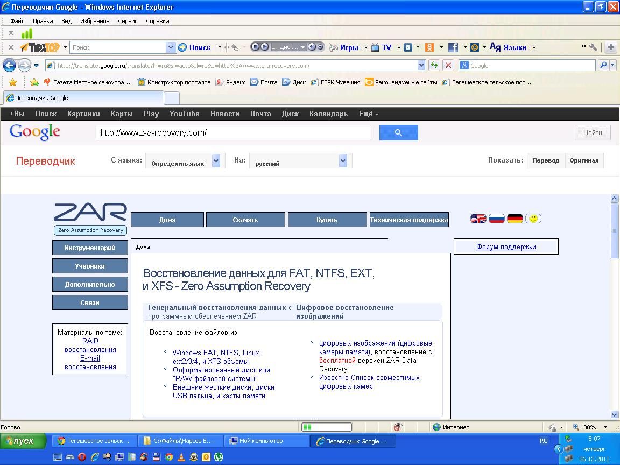Click the VKontakte icon in TipTop toolbar

408,47
